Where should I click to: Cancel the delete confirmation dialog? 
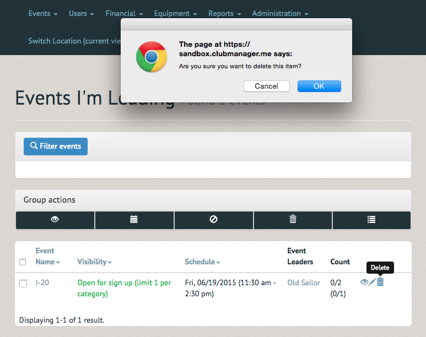click(267, 86)
